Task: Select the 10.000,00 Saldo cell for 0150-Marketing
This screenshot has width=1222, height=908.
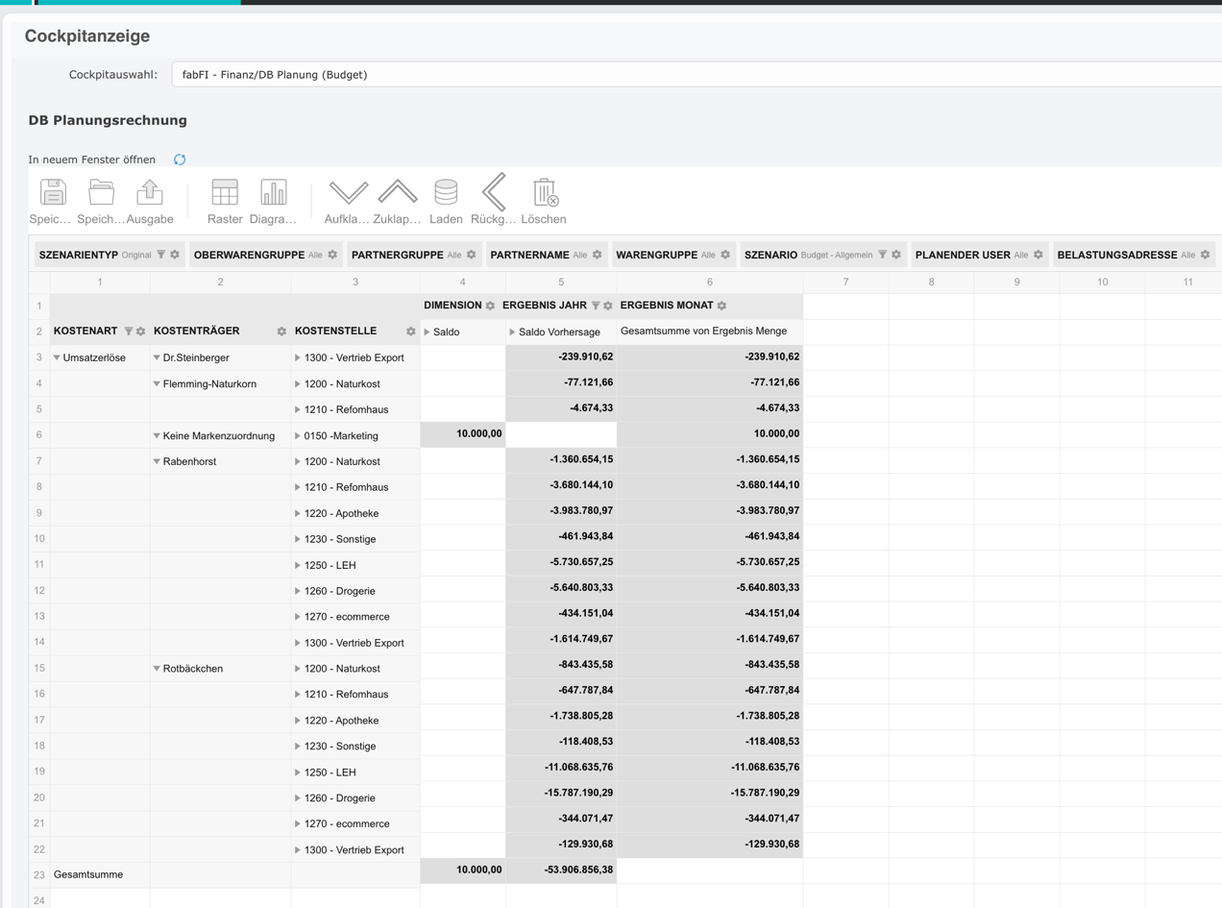Action: click(x=461, y=433)
